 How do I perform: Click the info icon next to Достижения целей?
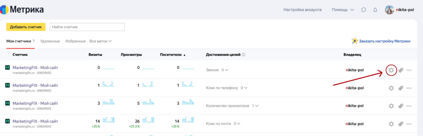point(243,55)
